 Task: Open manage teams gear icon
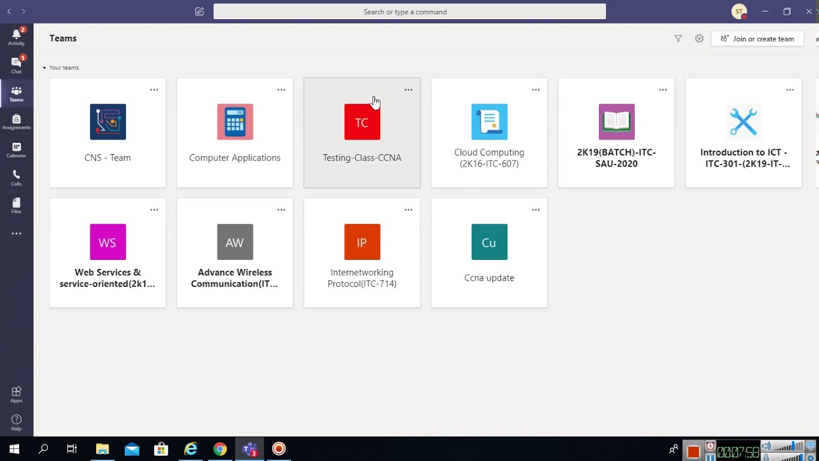(x=699, y=38)
